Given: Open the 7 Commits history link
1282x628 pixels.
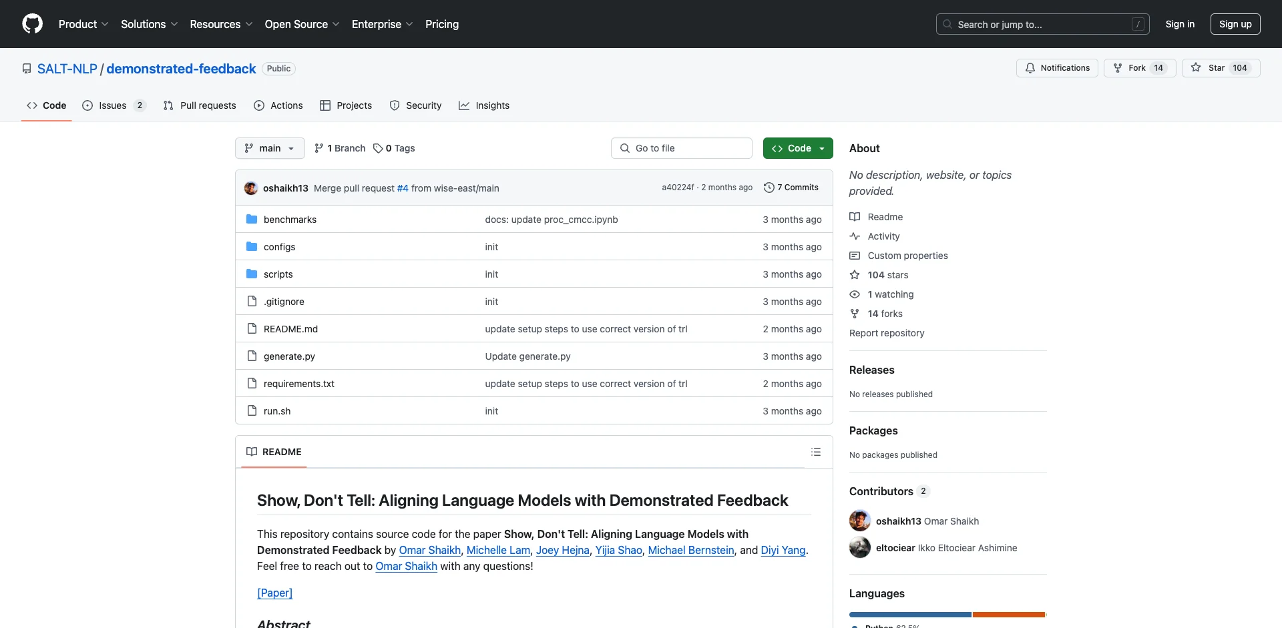Looking at the screenshot, I should 791,188.
